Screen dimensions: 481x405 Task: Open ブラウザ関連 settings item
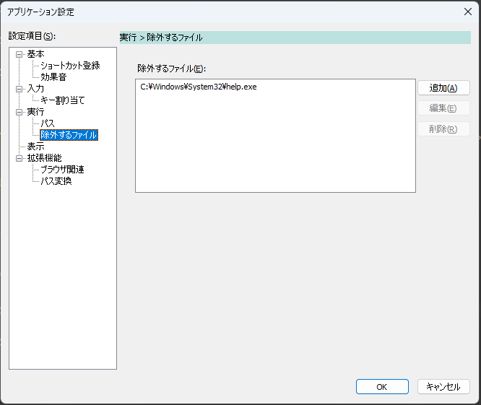62,170
